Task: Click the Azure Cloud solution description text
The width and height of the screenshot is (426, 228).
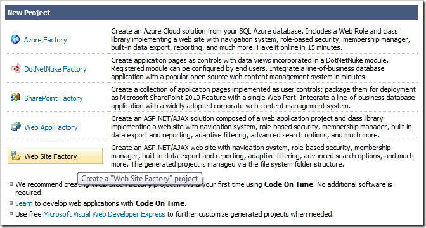Action: 261,40
